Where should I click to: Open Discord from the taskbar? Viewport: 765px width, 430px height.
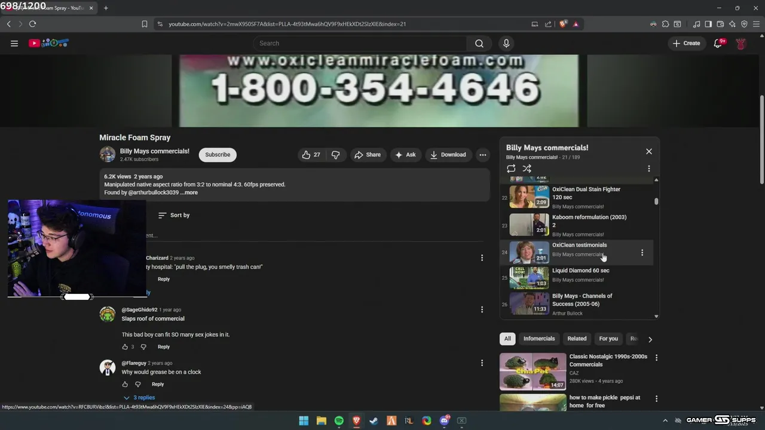(444, 420)
